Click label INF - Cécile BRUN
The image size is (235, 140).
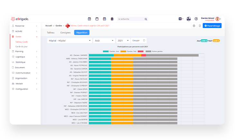tap(80, 89)
